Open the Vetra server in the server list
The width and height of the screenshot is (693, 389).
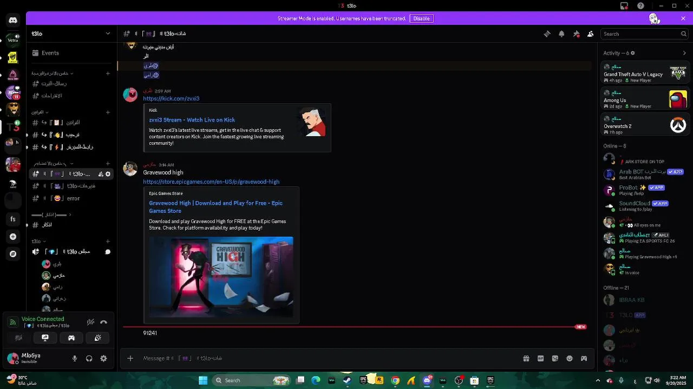pos(13,39)
